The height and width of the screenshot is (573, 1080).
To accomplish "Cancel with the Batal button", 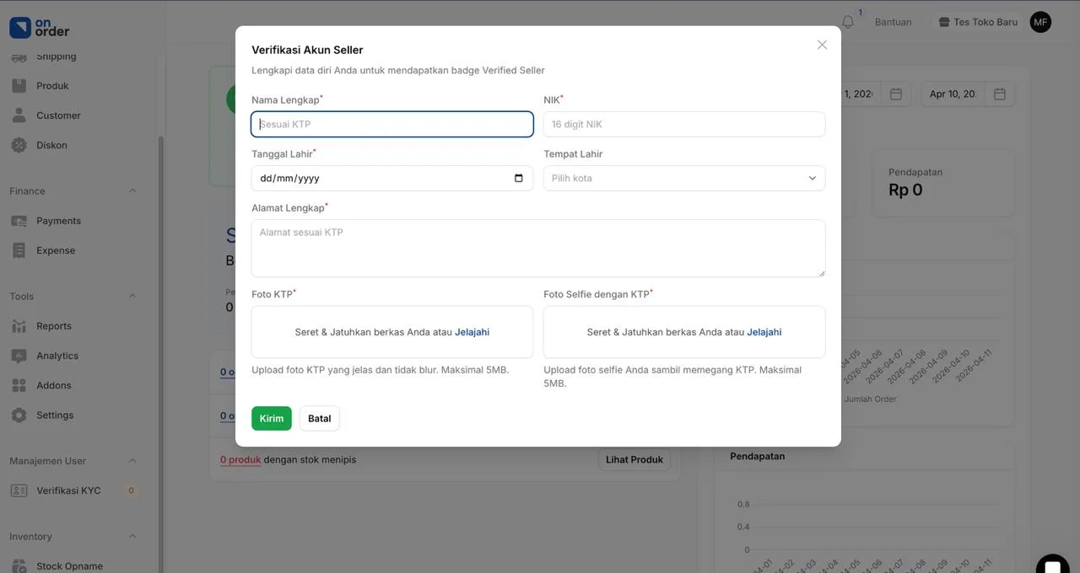I will (320, 419).
